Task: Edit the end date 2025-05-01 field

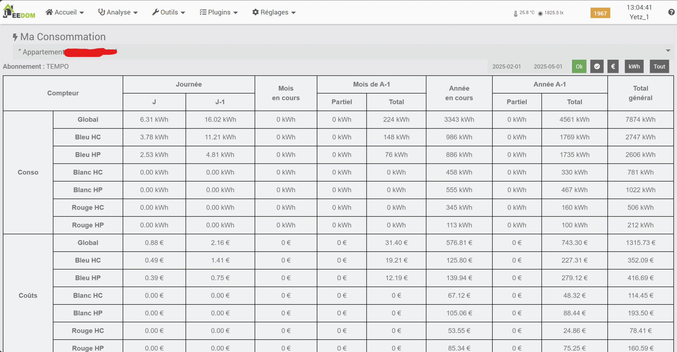Action: 548,67
